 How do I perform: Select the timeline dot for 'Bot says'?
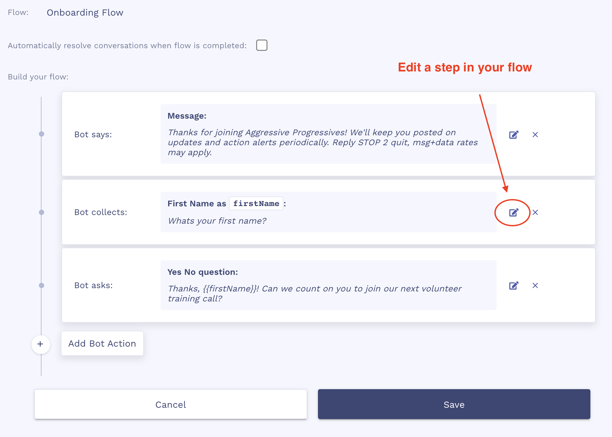[x=42, y=134]
